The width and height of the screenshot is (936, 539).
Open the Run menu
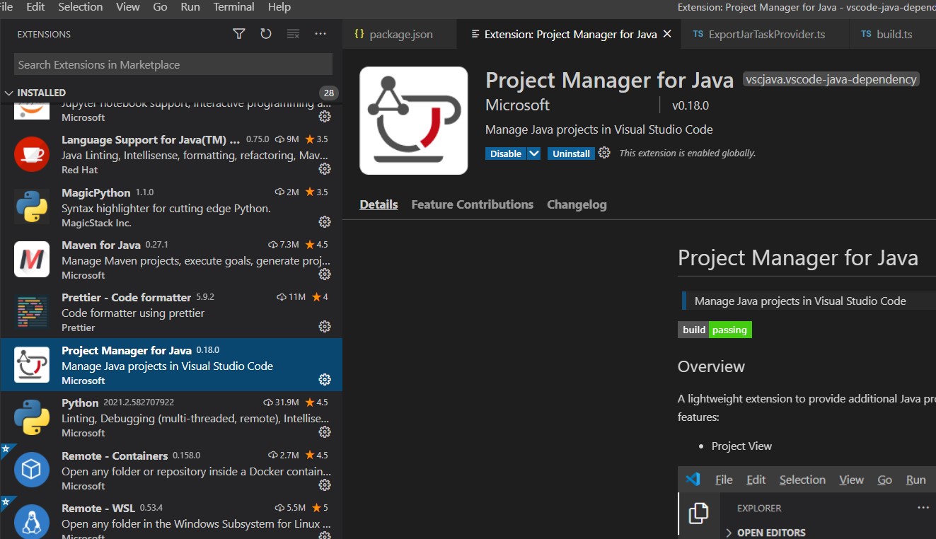click(190, 7)
